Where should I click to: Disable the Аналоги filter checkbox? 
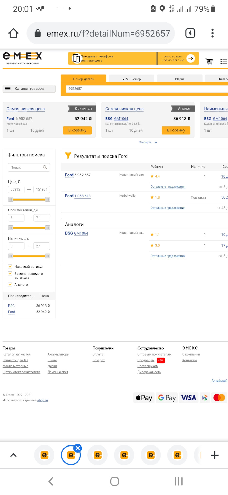[10, 285]
